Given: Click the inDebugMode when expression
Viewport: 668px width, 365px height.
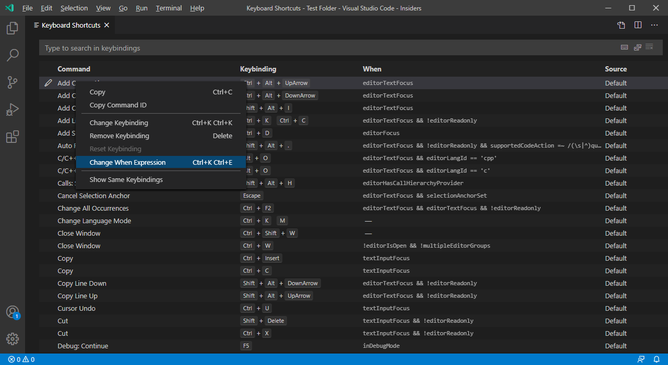Looking at the screenshot, I should coord(381,346).
